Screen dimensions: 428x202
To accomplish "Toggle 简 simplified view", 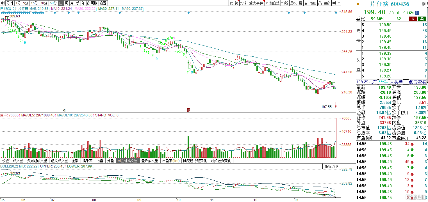I will (236, 3).
